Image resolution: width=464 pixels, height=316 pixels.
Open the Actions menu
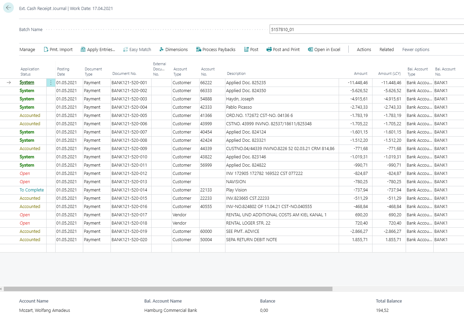pos(364,49)
